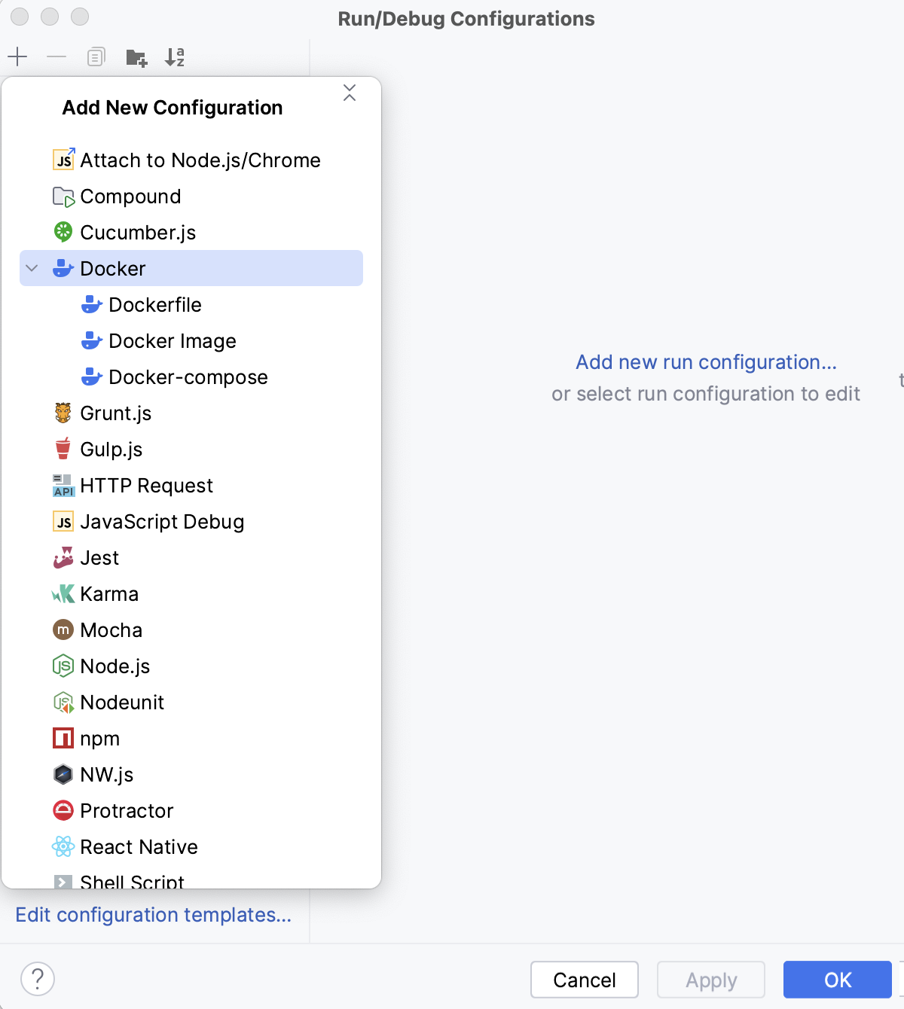The height and width of the screenshot is (1009, 904).
Task: Select the Dockerfile configuration type
Action: point(155,304)
